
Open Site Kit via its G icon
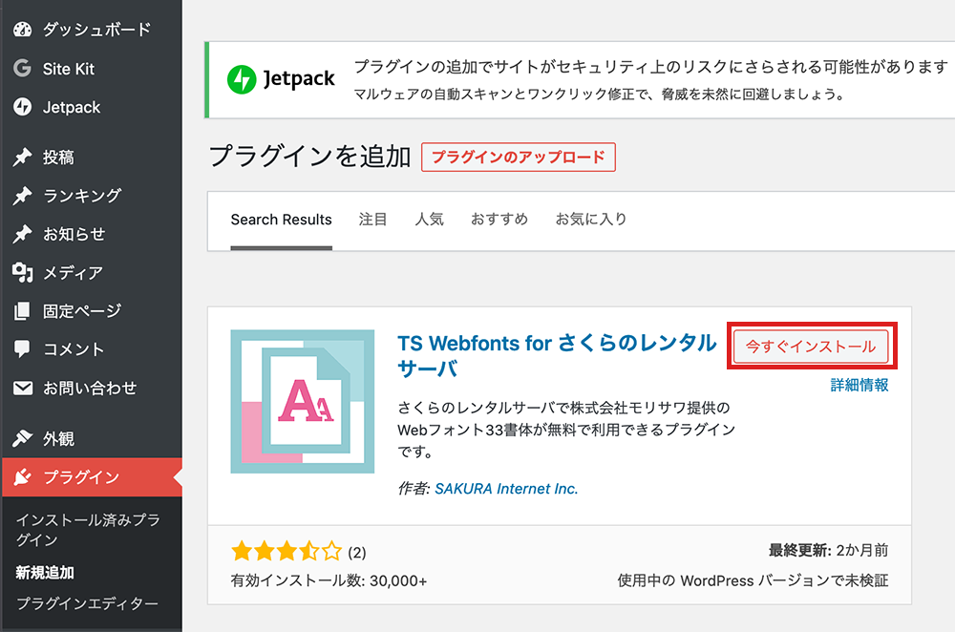pyautogui.click(x=23, y=68)
